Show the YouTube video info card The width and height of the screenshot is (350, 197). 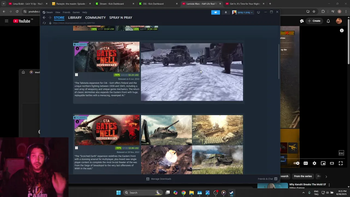point(342,31)
